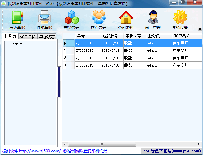Collapse left panel with the blue arrow bar

click(x=59, y=82)
